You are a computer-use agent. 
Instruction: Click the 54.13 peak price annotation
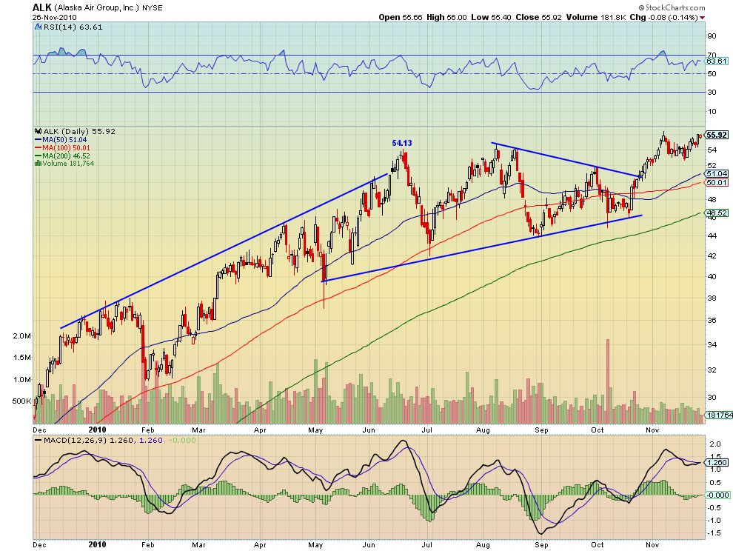tap(402, 143)
